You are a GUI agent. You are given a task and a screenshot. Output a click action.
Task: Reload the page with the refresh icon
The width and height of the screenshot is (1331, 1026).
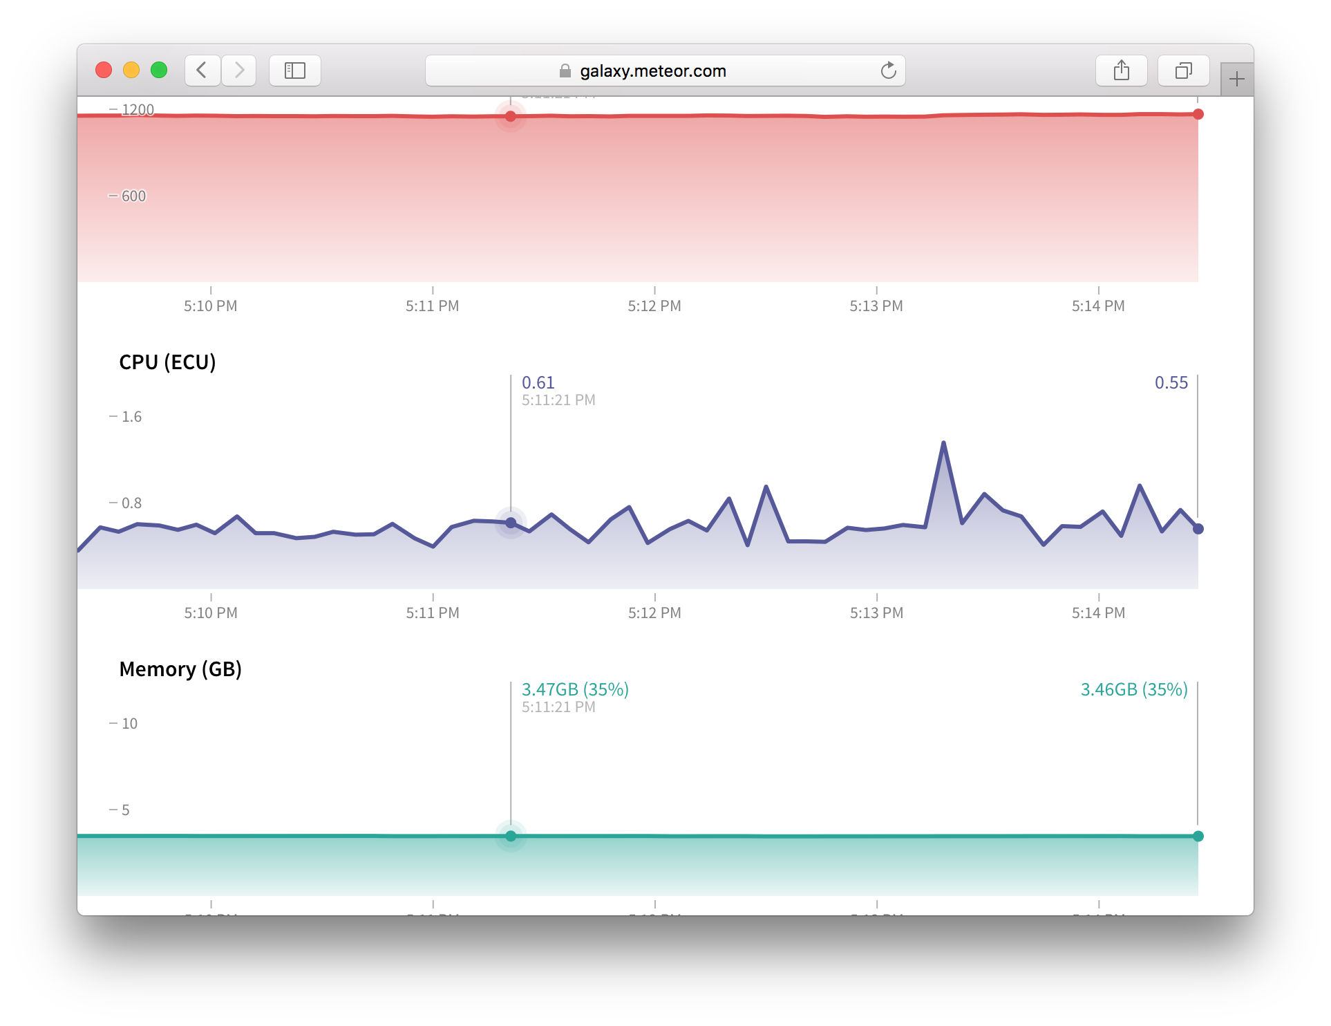pos(888,71)
